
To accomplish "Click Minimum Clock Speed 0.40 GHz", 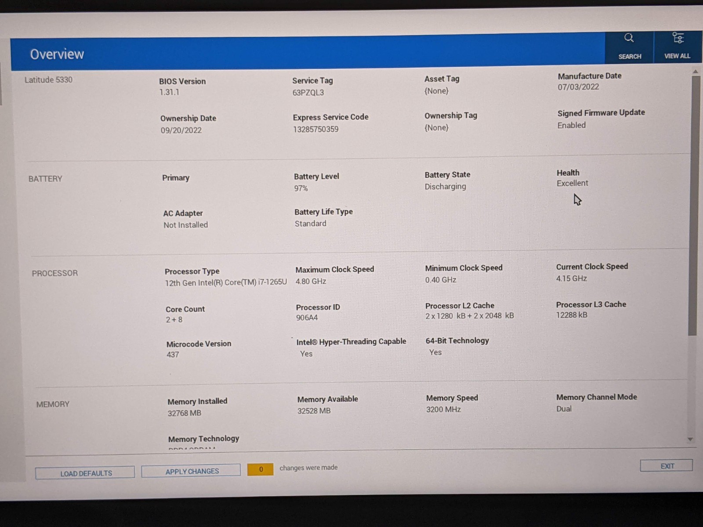I will click(x=441, y=280).
